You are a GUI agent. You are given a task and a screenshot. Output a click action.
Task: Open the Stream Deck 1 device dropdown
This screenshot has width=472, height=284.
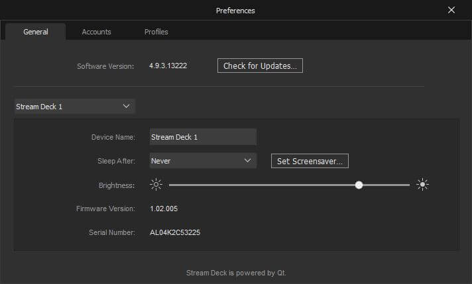click(75, 107)
